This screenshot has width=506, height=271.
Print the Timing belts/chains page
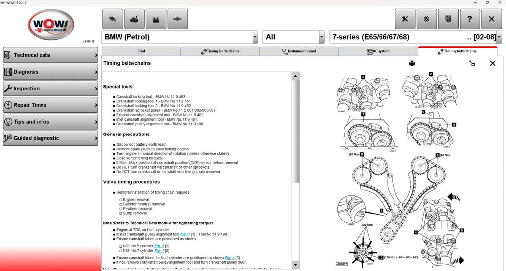pyautogui.click(x=412, y=63)
